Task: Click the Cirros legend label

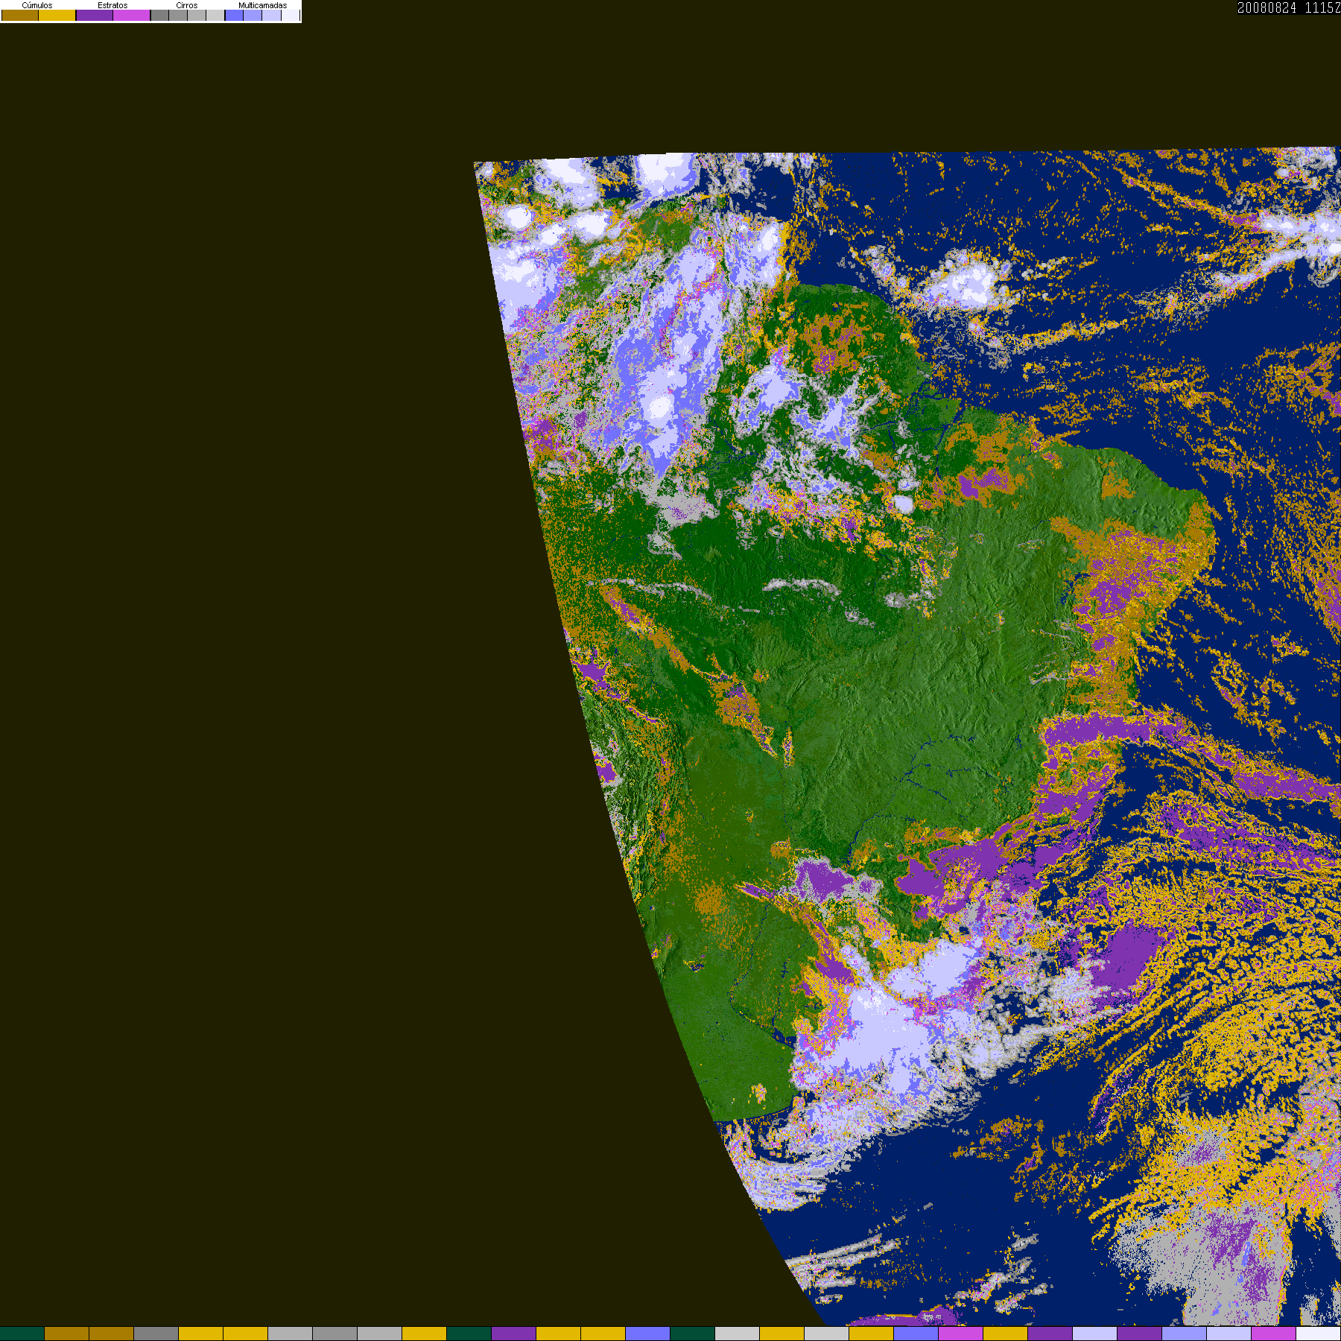Action: 186,5
